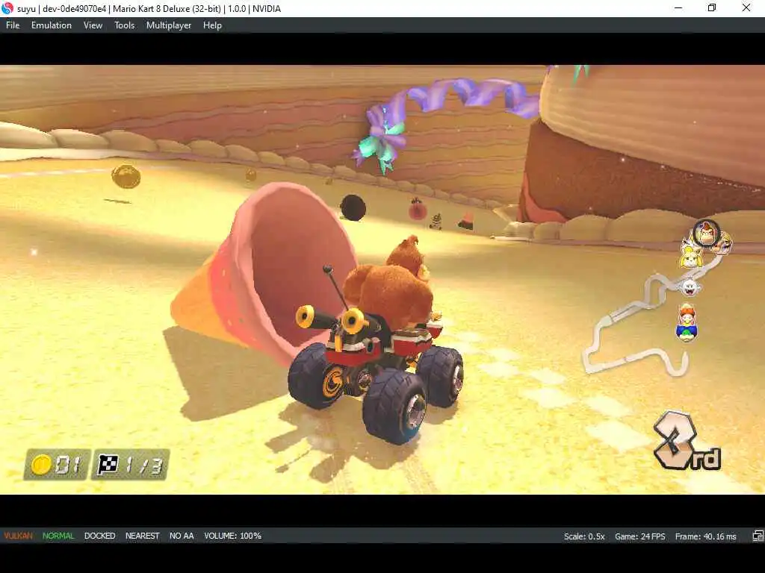765x573 pixels.
Task: Click the suyu logo in title bar
Action: [x=7, y=8]
